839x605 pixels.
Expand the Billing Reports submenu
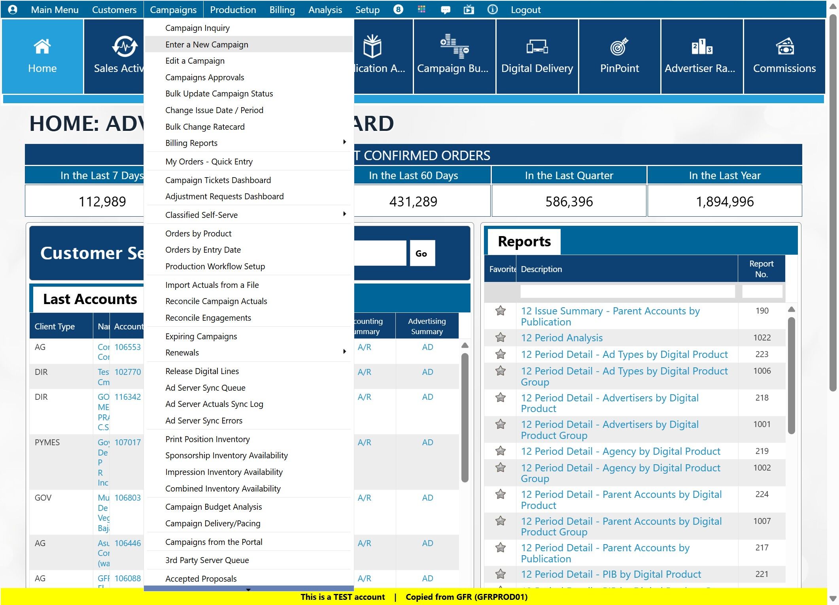pos(344,142)
